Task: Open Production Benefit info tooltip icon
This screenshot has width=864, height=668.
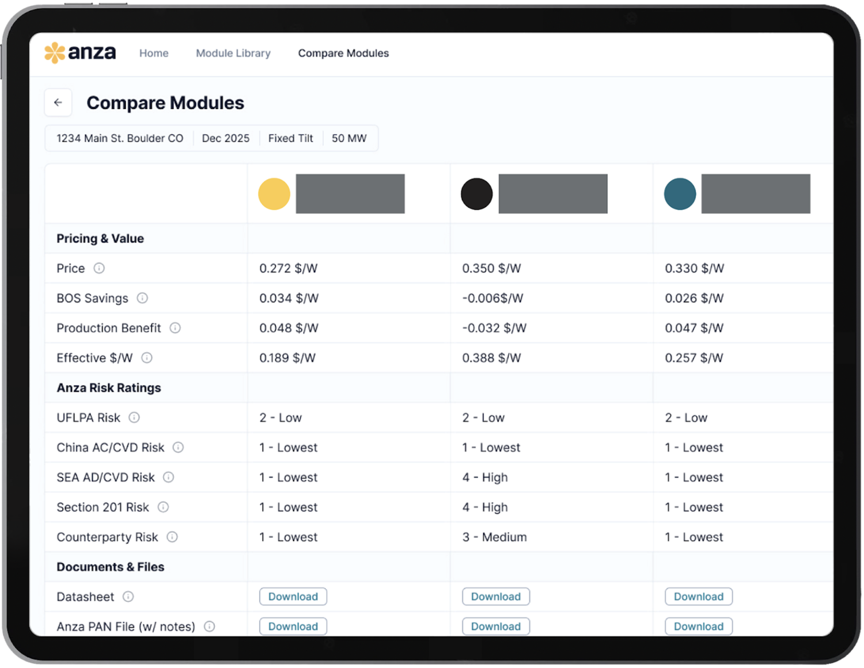Action: click(175, 328)
